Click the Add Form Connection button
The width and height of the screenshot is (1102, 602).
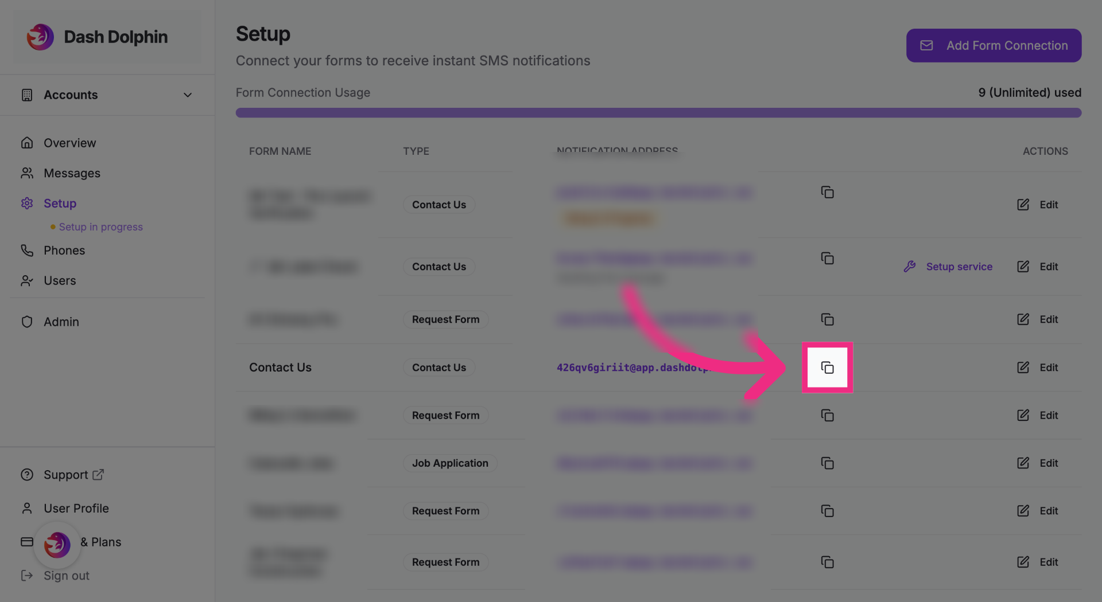coord(994,45)
